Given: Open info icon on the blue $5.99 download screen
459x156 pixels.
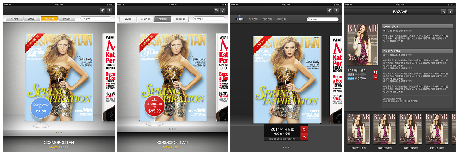Looking at the screenshot, I should pos(109,10).
